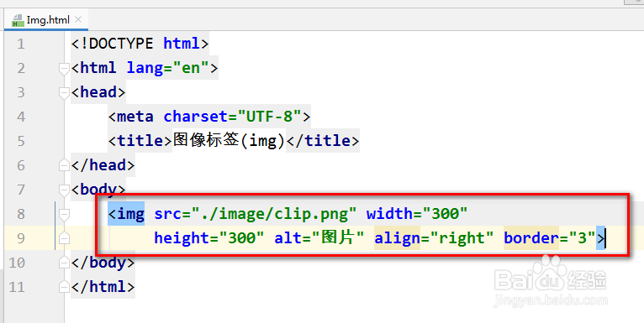Click the closing </title> tag
644x323 pixels.
pos(322,141)
